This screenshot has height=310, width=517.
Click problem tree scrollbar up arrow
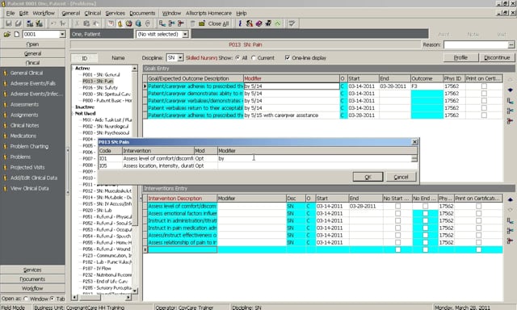135,69
